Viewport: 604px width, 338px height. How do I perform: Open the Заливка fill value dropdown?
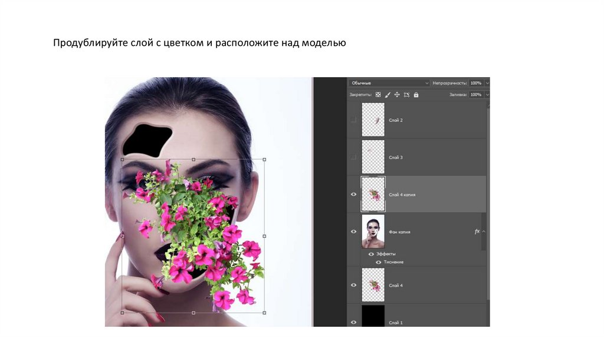[x=487, y=94]
